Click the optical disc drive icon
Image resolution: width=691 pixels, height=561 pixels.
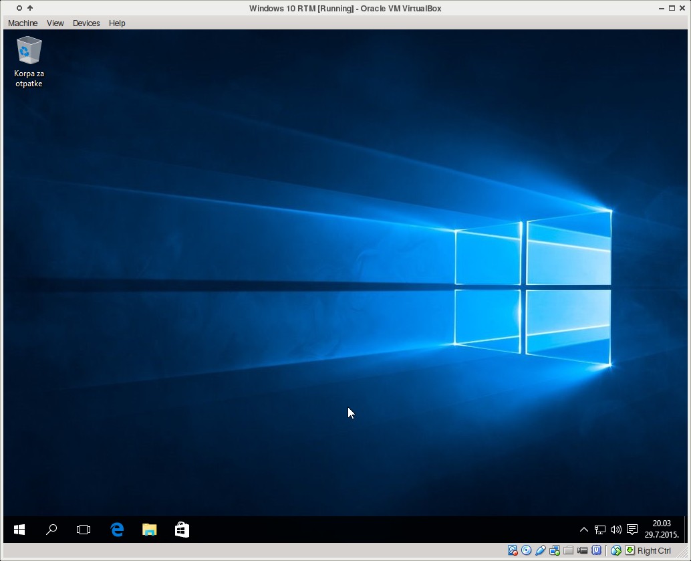[x=527, y=550]
